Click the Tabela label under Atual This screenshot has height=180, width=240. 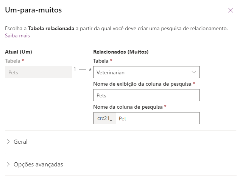click(x=12, y=61)
